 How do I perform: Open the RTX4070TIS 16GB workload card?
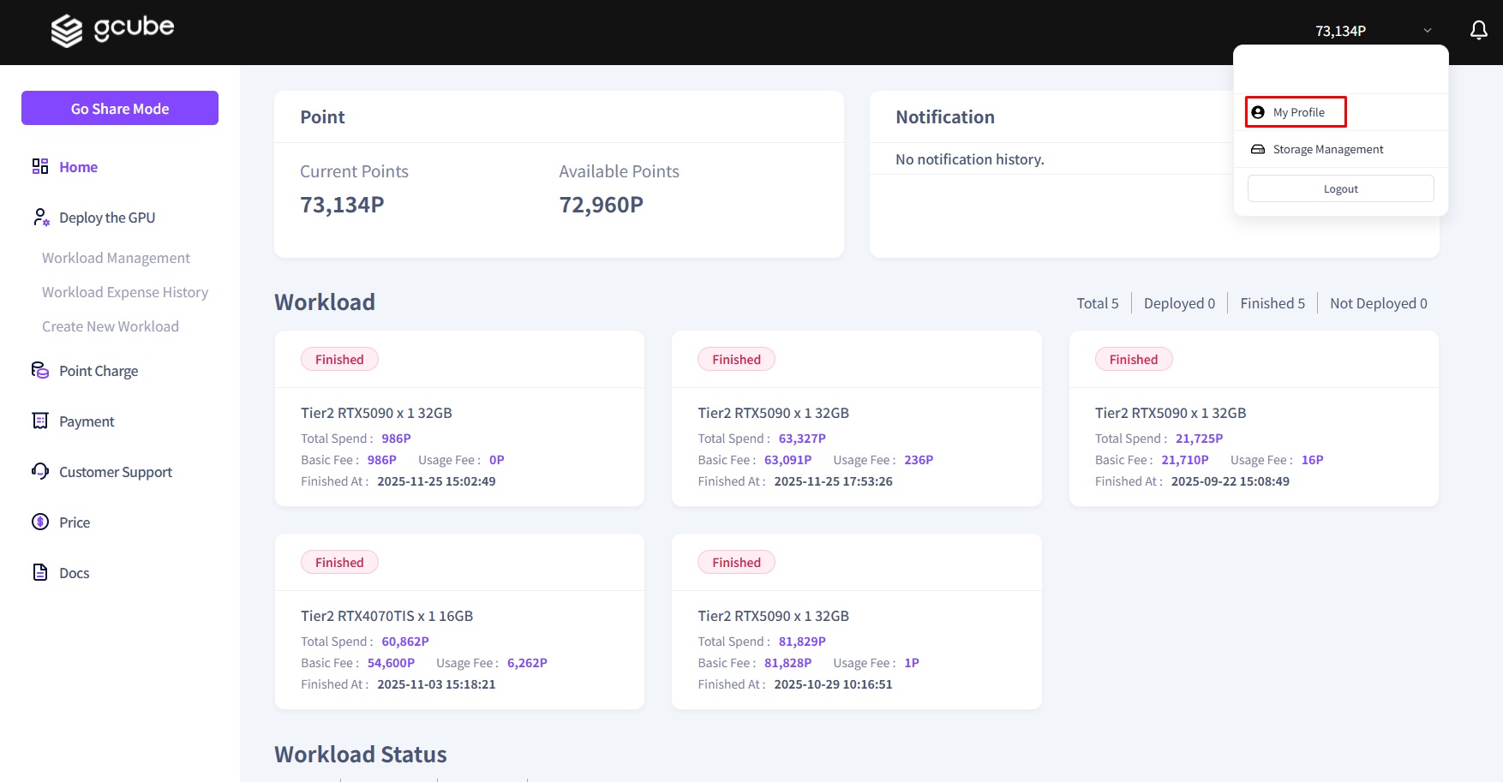pyautogui.click(x=459, y=621)
